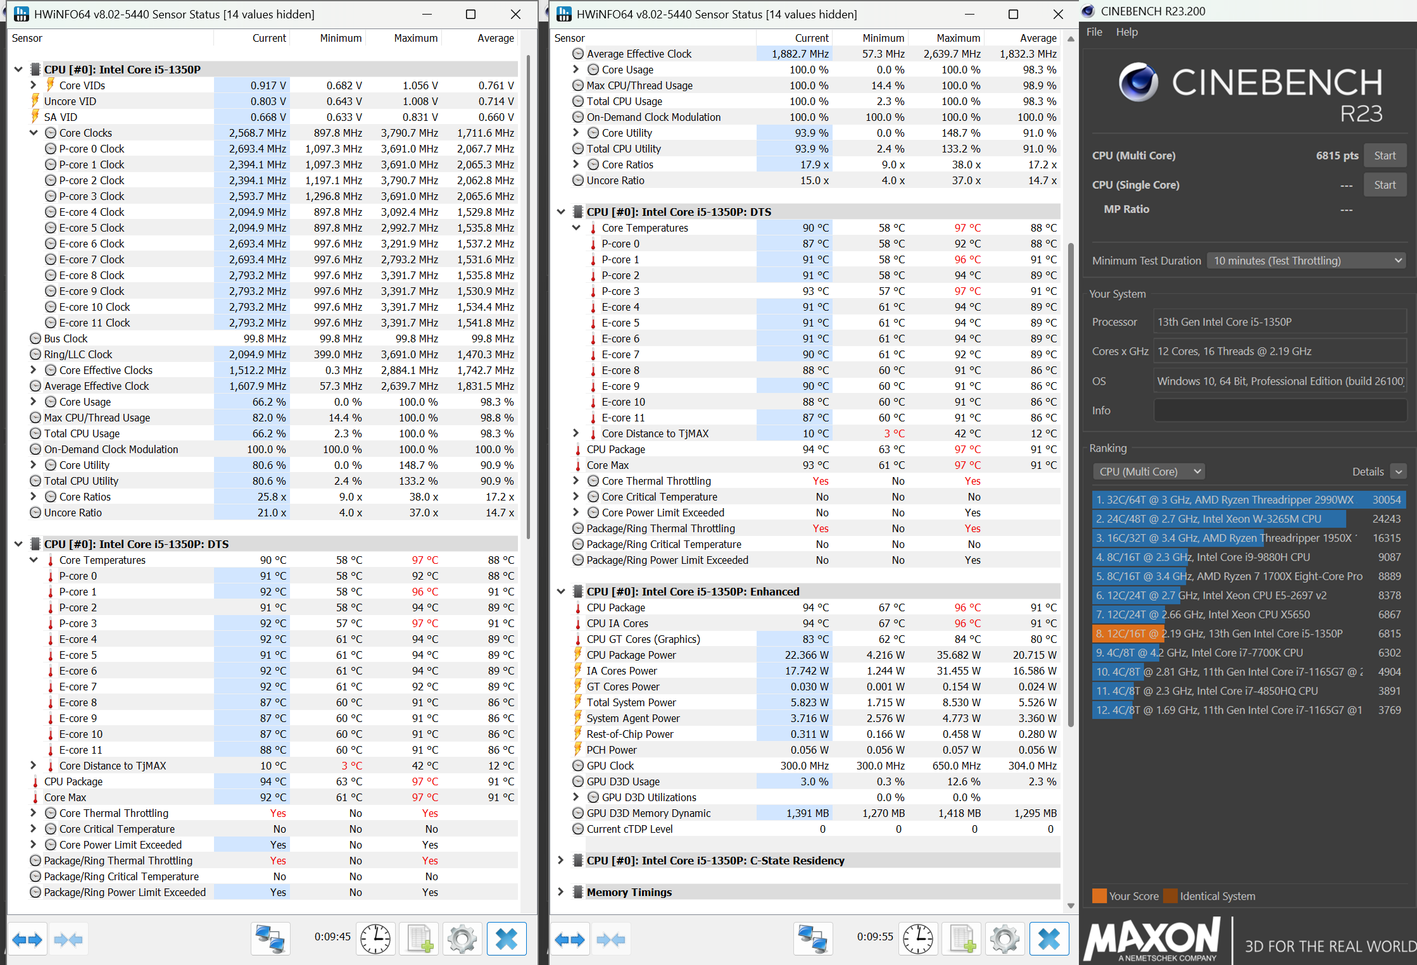Open remote network monitor in right HWiNFO window

(813, 938)
